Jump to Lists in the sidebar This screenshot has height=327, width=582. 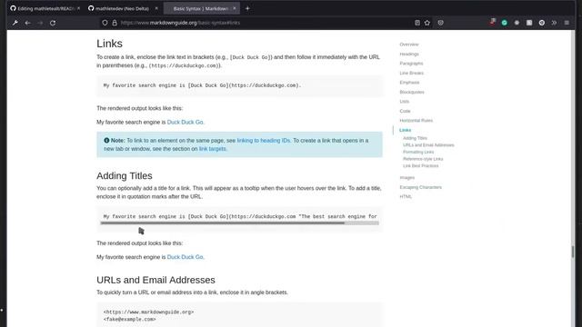(x=404, y=101)
